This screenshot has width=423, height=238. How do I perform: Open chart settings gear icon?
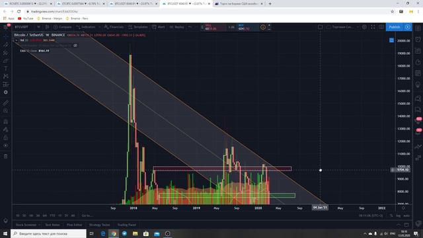point(364,27)
